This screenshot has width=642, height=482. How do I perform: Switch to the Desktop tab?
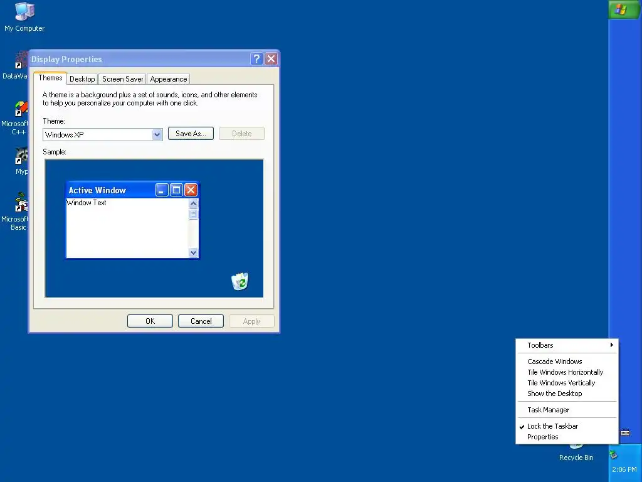pyautogui.click(x=82, y=79)
